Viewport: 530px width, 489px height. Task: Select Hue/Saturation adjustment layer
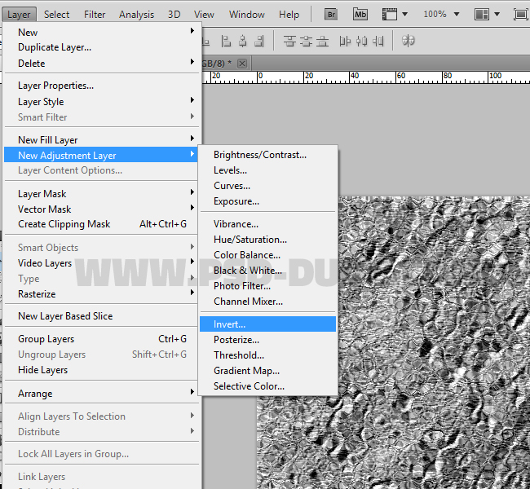(250, 240)
